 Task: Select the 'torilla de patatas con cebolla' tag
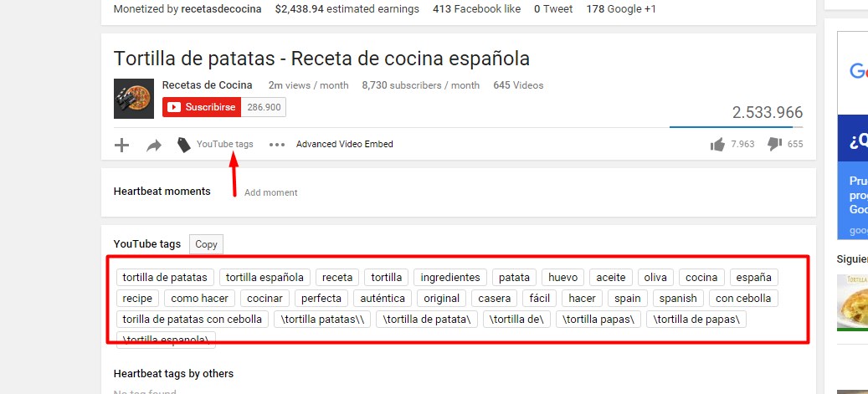pos(193,320)
